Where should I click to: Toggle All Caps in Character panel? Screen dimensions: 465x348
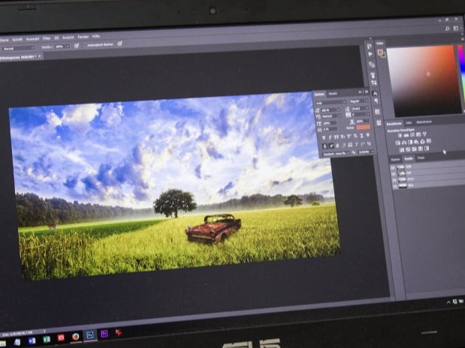tap(336, 136)
